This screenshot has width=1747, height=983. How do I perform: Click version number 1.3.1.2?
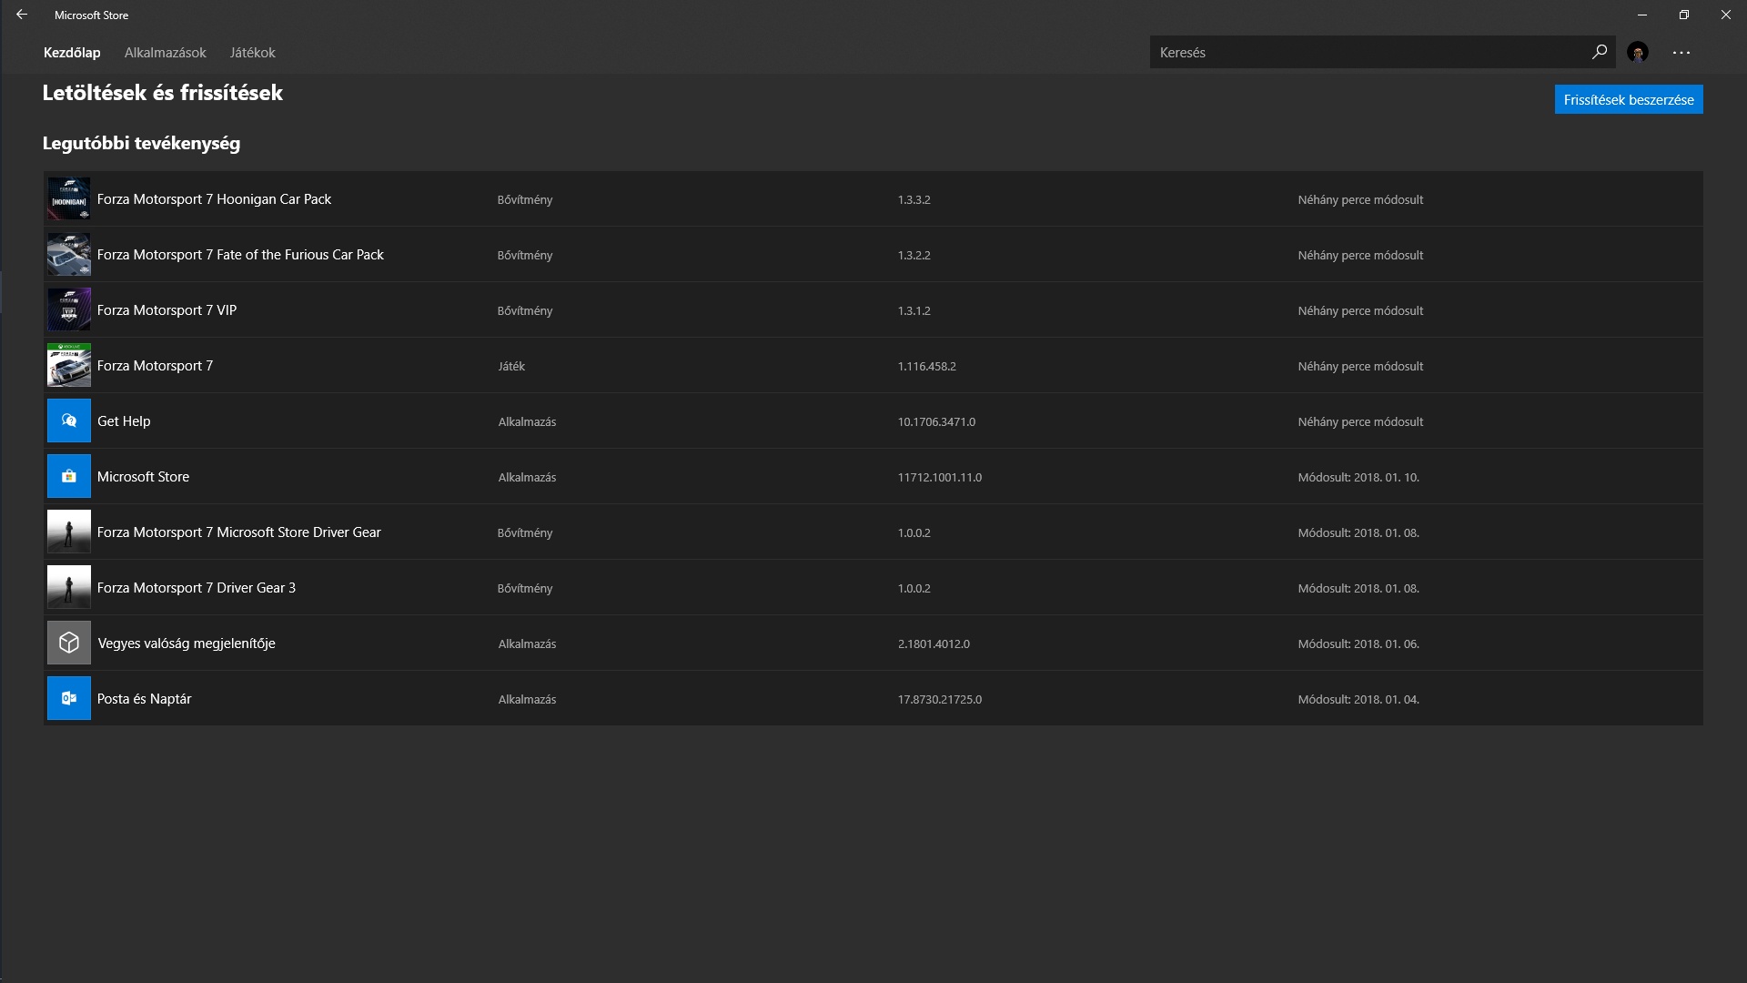pyautogui.click(x=914, y=310)
